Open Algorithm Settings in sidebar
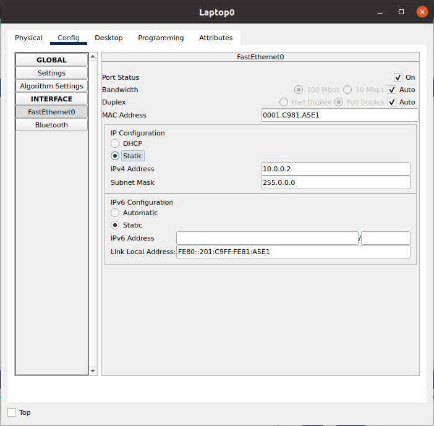The width and height of the screenshot is (434, 426). [51, 86]
